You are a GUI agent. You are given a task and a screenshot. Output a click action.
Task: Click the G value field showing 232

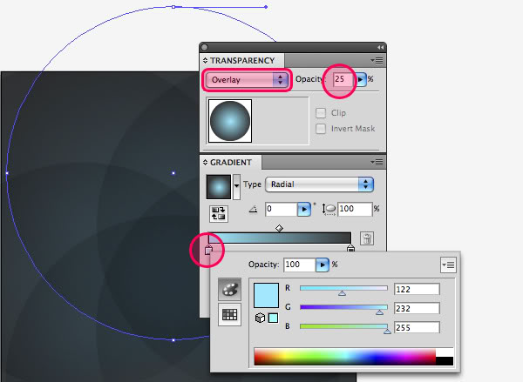coord(417,308)
